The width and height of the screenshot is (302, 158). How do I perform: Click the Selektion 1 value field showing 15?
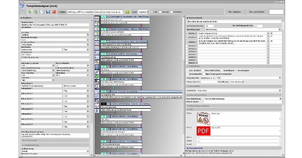[x=275, y=33]
